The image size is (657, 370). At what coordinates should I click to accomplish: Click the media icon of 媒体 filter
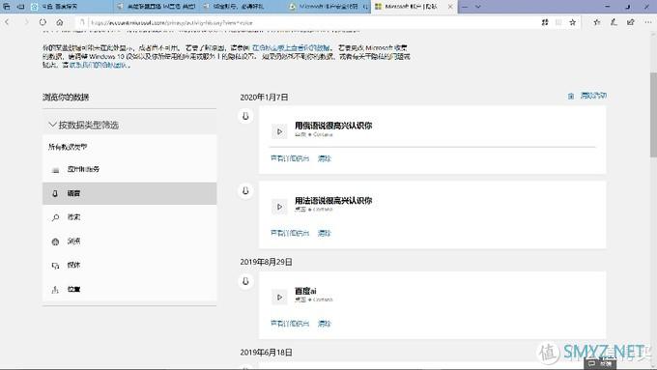(x=55, y=266)
